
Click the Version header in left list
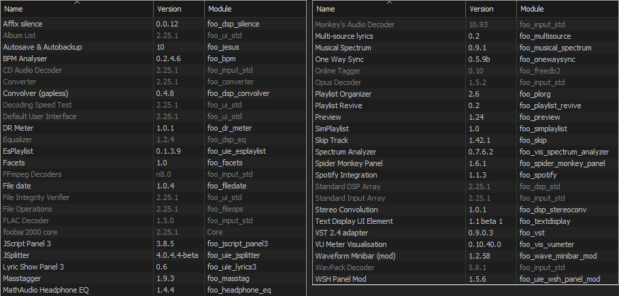click(x=179, y=9)
